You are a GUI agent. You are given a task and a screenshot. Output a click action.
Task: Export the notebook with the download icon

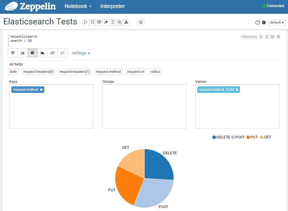(126, 22)
